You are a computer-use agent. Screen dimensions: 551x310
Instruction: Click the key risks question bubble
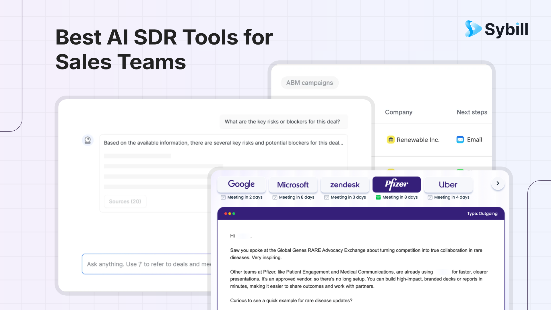(284, 122)
